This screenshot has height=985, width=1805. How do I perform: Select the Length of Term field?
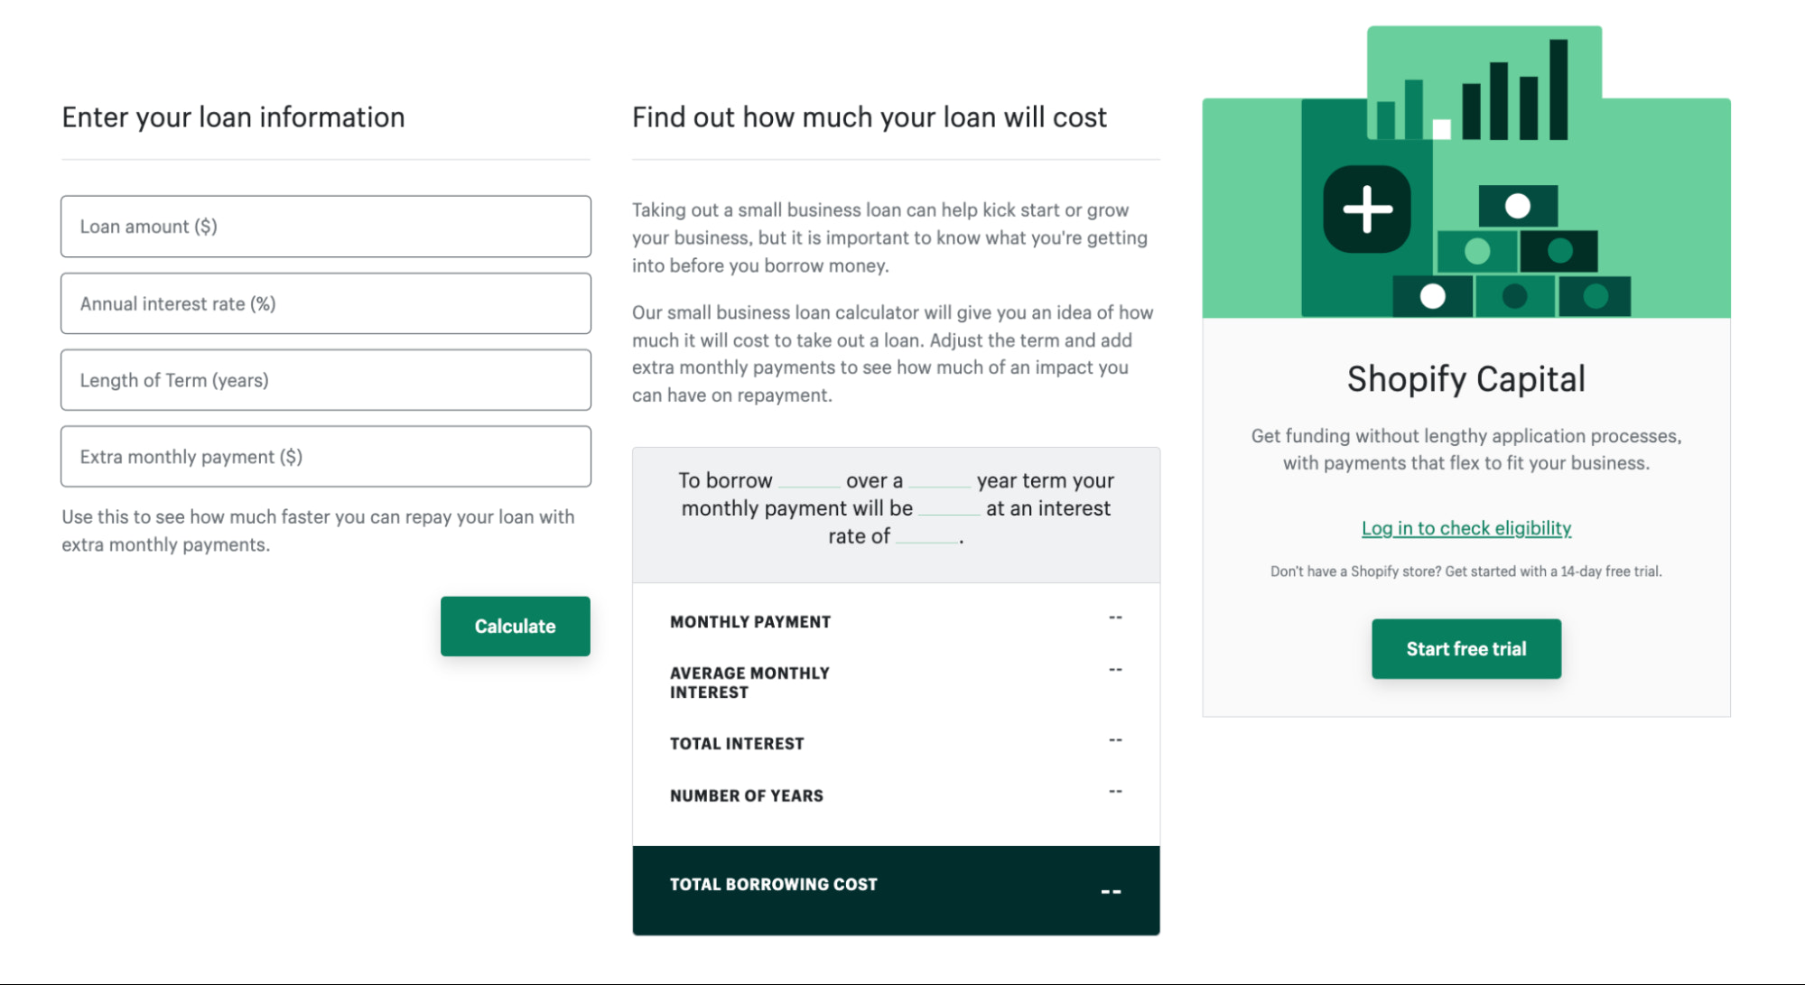[x=325, y=380]
